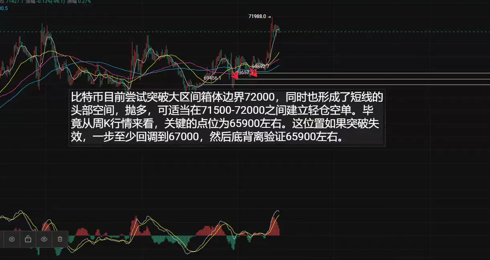This screenshot has width=490, height=260.
Task: Toggle the unlock padlock for drawing
Action: point(28,239)
